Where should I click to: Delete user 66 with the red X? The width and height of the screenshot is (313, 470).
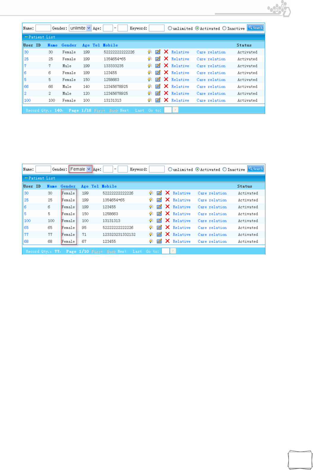(x=166, y=86)
